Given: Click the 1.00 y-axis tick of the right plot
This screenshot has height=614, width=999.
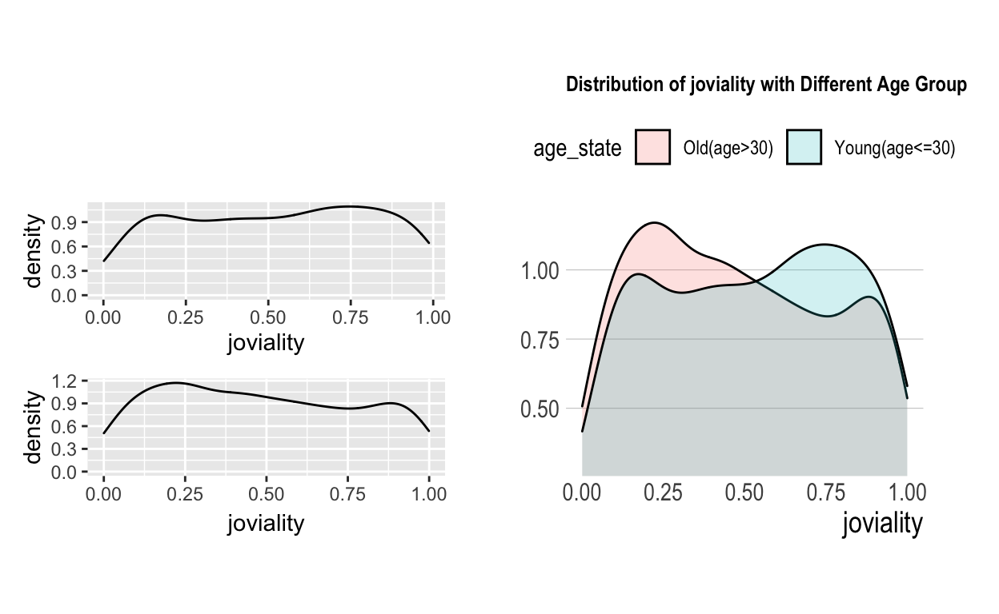Looking at the screenshot, I should tap(540, 271).
